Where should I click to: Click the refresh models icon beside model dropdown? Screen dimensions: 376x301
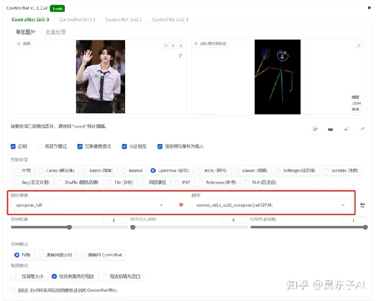pos(362,205)
